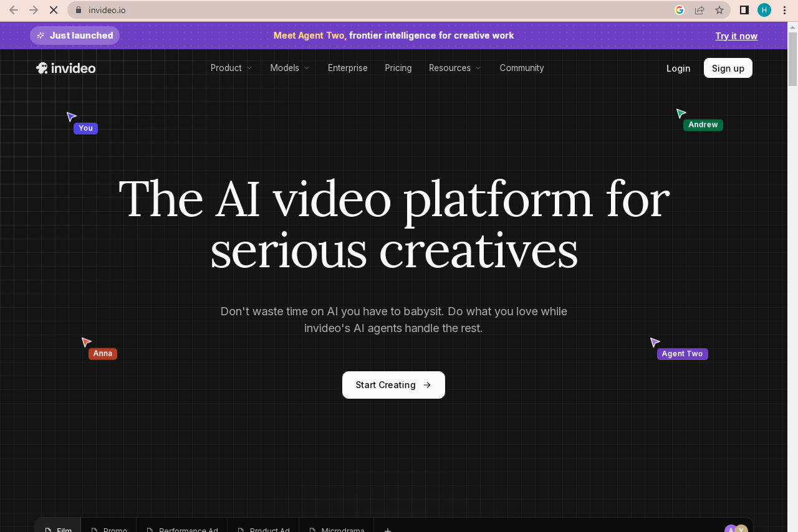Click the Meet Agent Two text
798x532 pixels.
[309, 36]
